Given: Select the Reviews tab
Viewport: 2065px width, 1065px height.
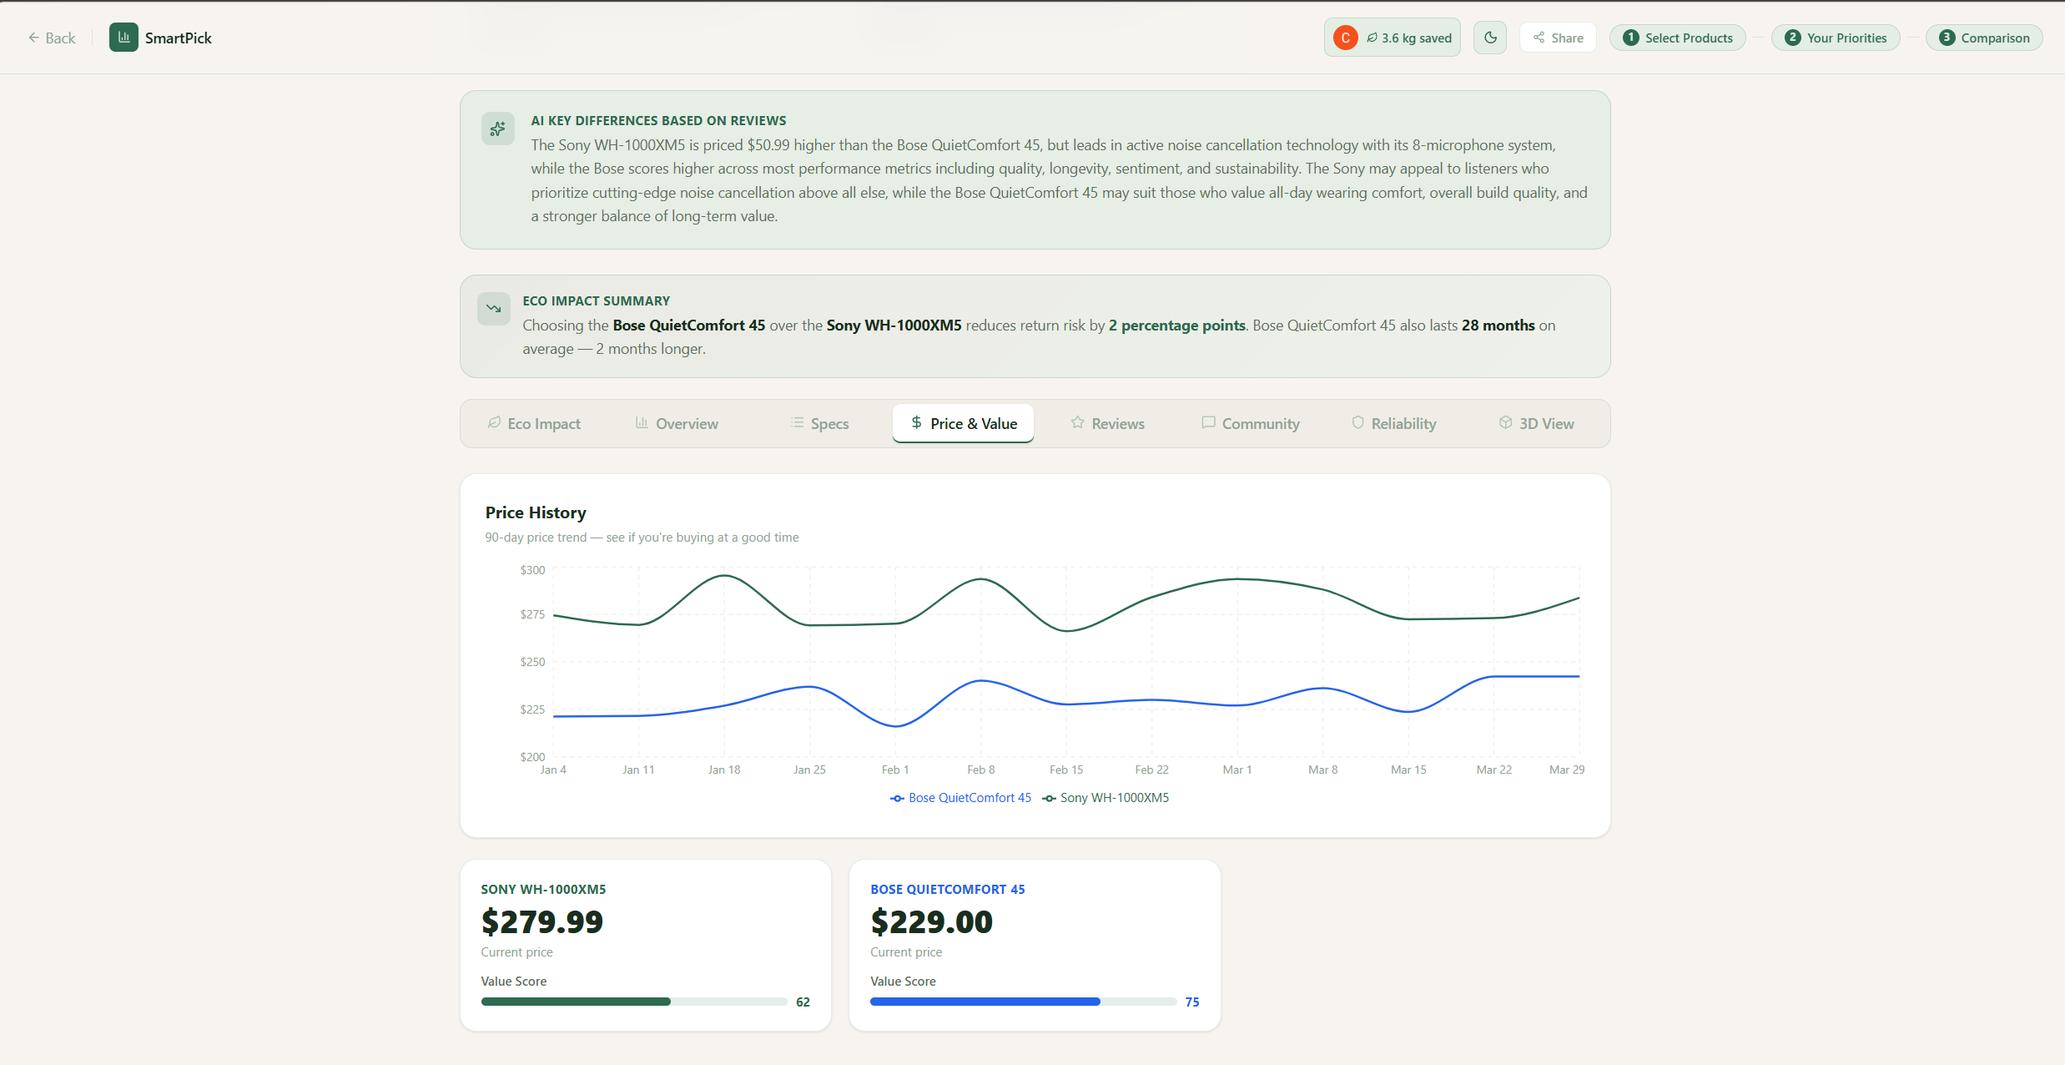Looking at the screenshot, I should tap(1107, 424).
